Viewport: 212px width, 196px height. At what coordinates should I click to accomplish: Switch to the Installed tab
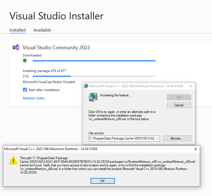[x=18, y=30]
